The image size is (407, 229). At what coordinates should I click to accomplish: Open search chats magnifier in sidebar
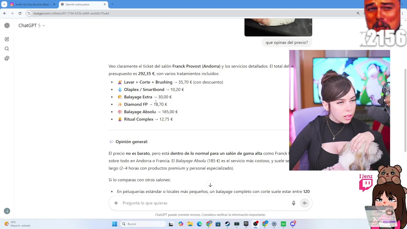pos(7,48)
